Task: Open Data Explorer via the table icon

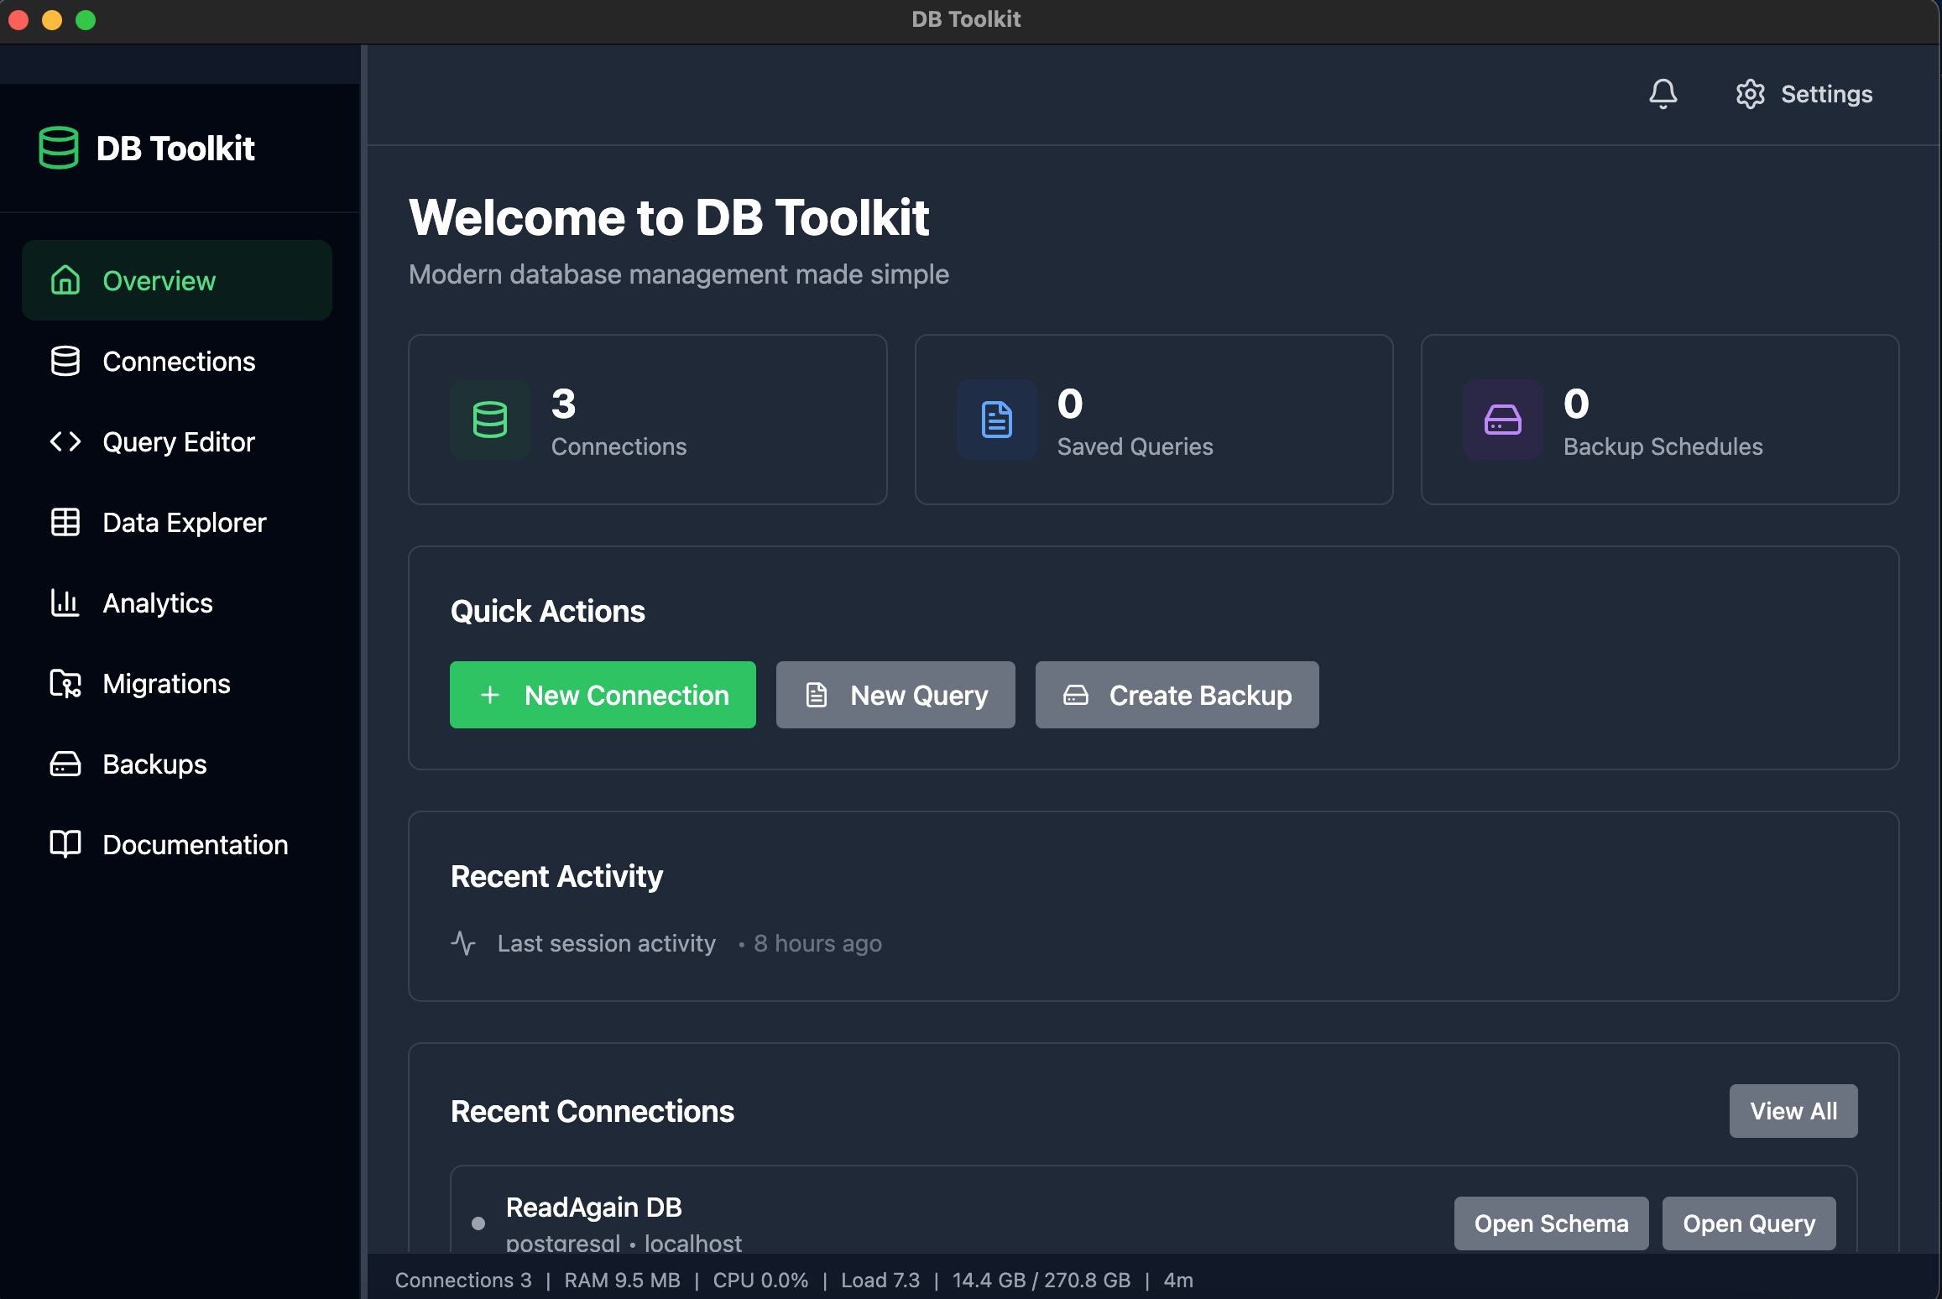Action: [x=65, y=523]
